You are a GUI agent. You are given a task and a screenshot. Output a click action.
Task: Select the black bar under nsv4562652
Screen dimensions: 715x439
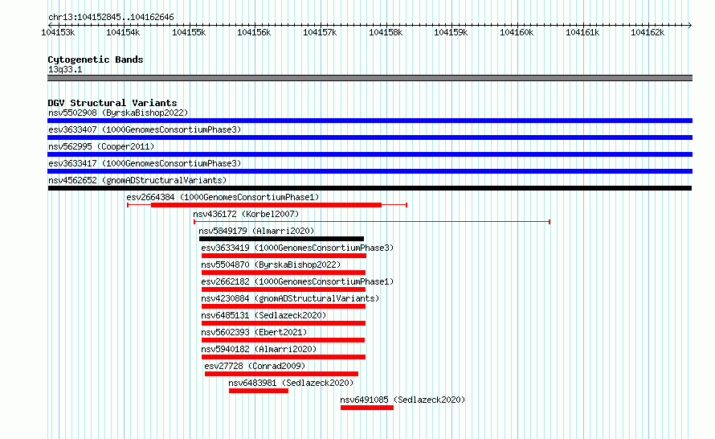(370, 188)
